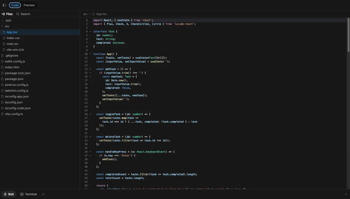
Task: Open the Files tab in sidebar
Action: tap(7, 14)
